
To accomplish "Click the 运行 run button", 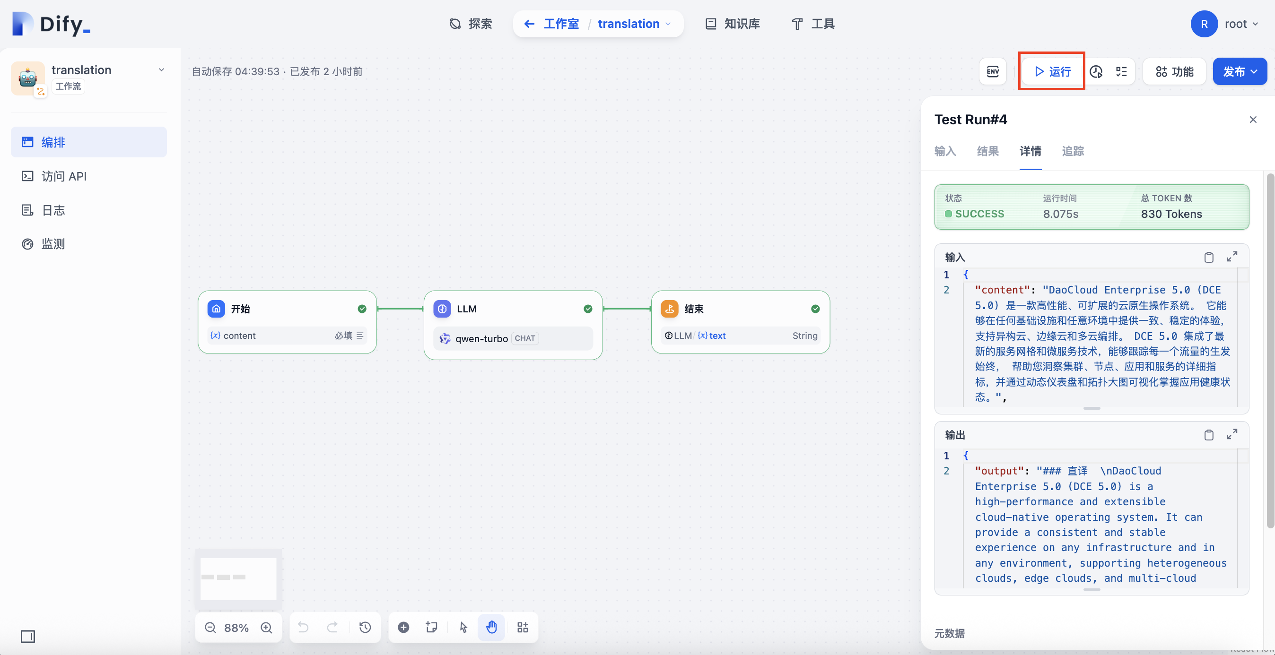I will (1052, 72).
